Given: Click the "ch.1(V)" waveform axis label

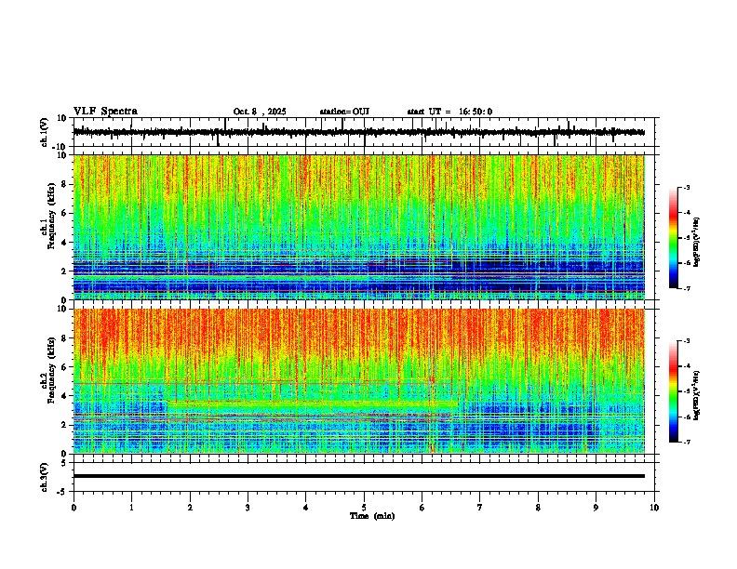Looking at the screenshot, I should click(44, 132).
